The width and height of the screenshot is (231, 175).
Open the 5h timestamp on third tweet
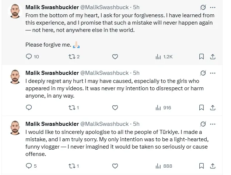click(136, 124)
